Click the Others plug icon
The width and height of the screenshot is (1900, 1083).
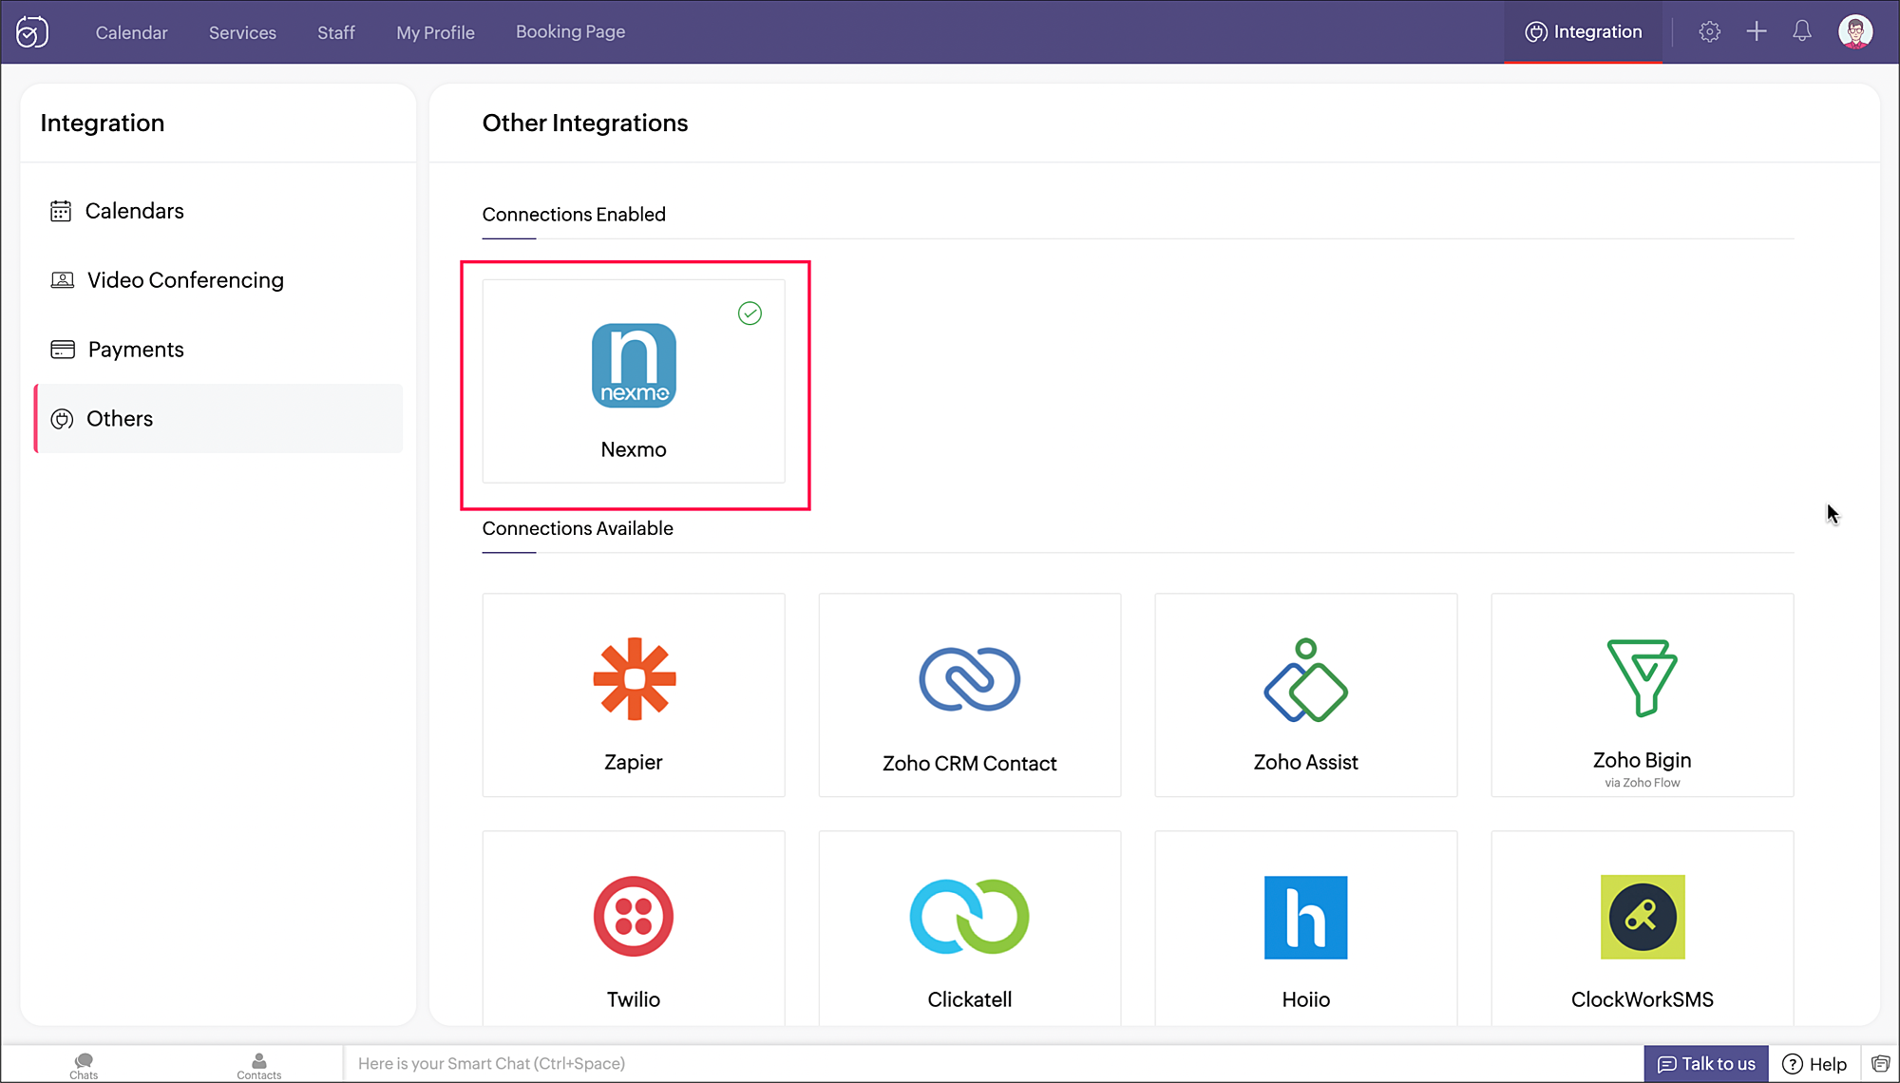click(x=62, y=419)
